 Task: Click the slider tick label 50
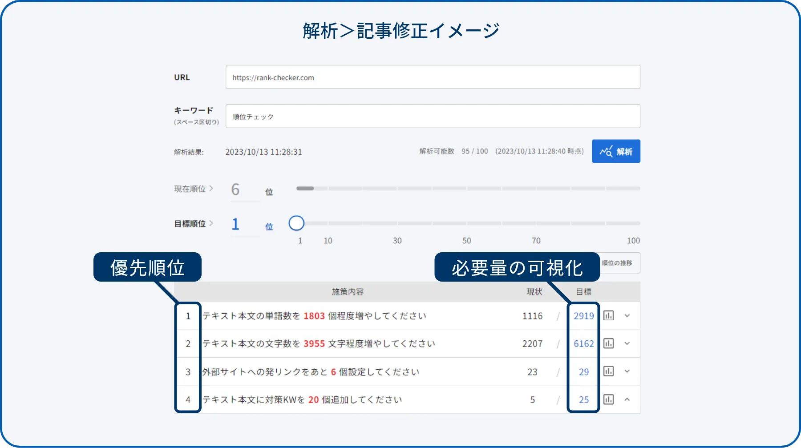click(466, 240)
